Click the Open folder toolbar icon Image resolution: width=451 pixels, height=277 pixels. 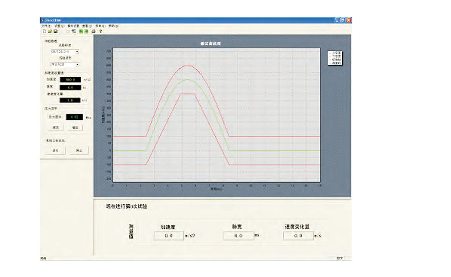50,31
